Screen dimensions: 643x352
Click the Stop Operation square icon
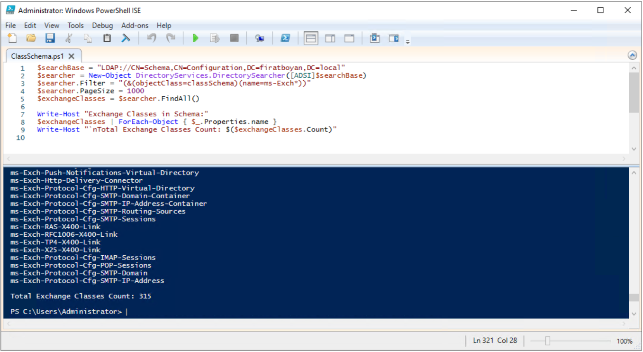coord(235,38)
